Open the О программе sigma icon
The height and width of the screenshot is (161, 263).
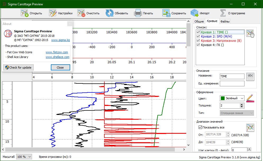223,13
